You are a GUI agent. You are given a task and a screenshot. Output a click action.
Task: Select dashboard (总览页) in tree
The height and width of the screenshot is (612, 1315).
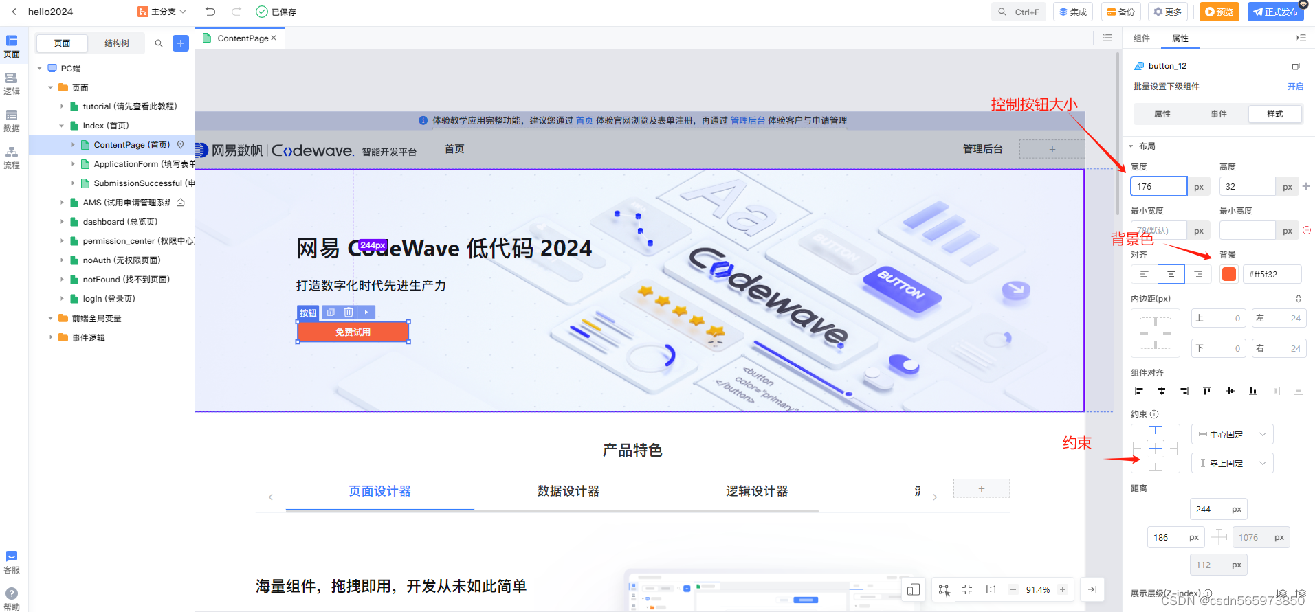click(x=120, y=222)
